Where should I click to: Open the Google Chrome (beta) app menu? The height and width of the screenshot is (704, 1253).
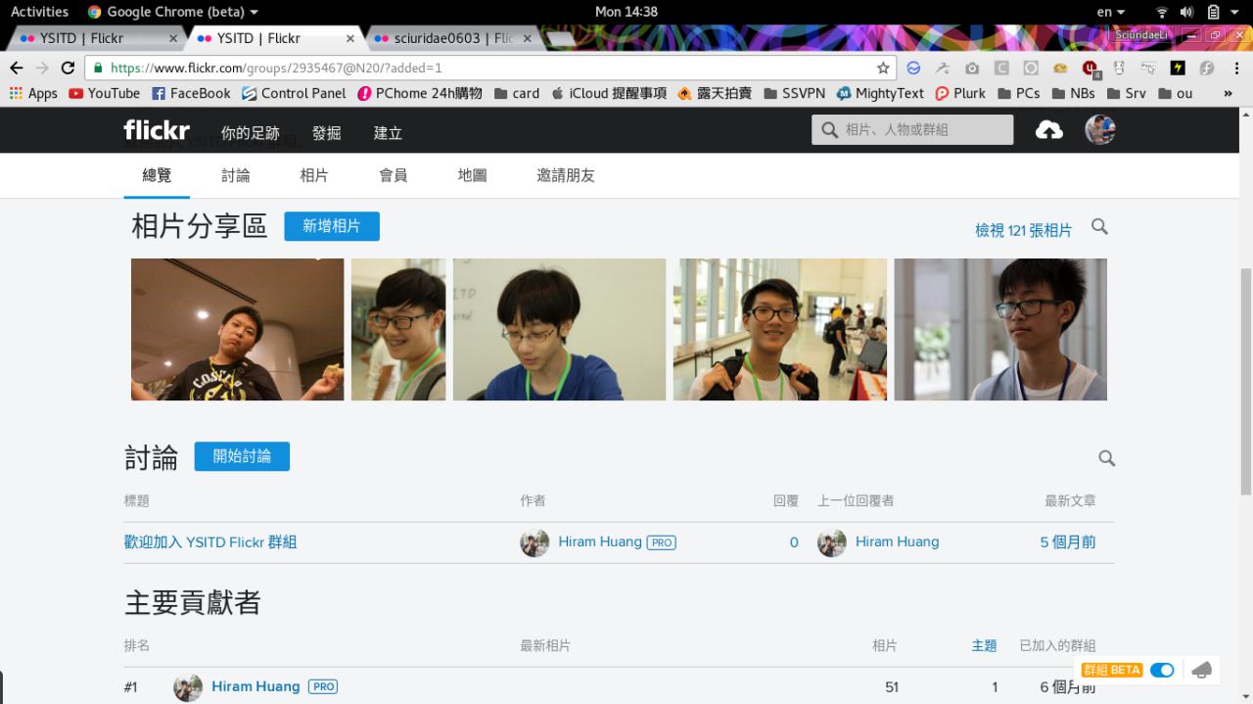tap(173, 12)
